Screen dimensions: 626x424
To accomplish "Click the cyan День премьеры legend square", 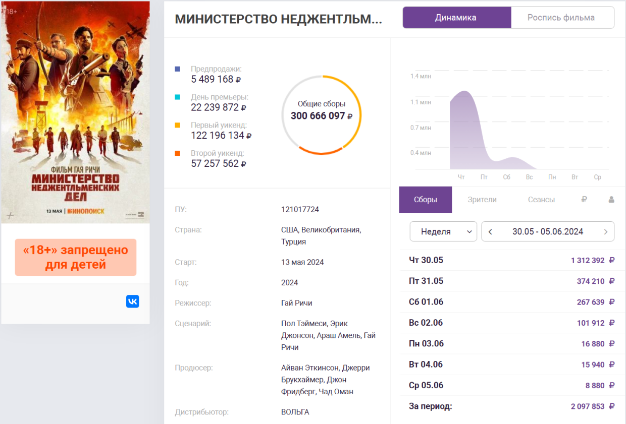I will (177, 97).
